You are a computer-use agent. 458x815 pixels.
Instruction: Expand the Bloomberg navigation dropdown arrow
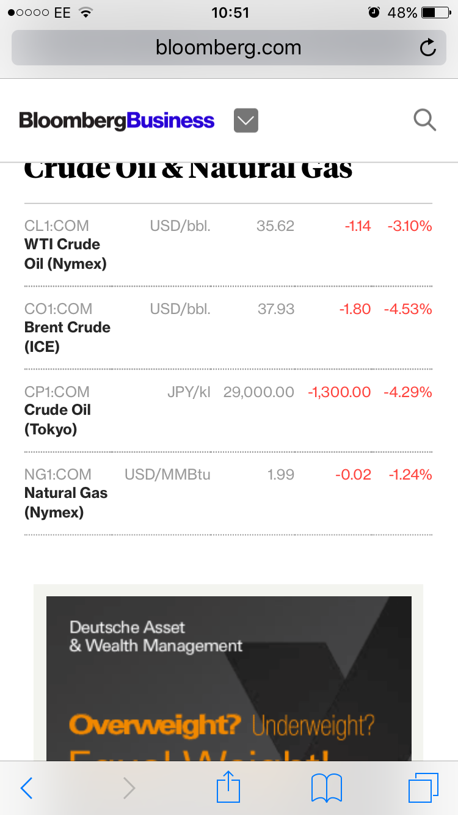[246, 120]
